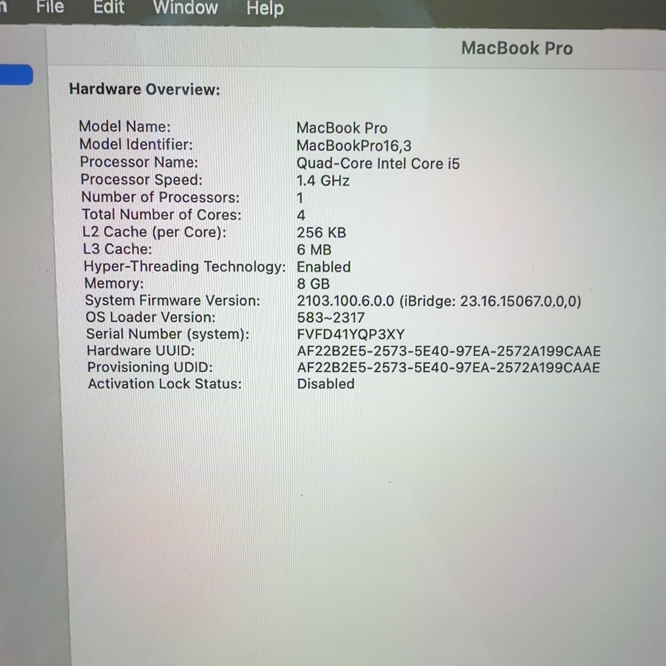Click the 'L3 Cache:' label
The width and height of the screenshot is (666, 666).
(x=118, y=249)
